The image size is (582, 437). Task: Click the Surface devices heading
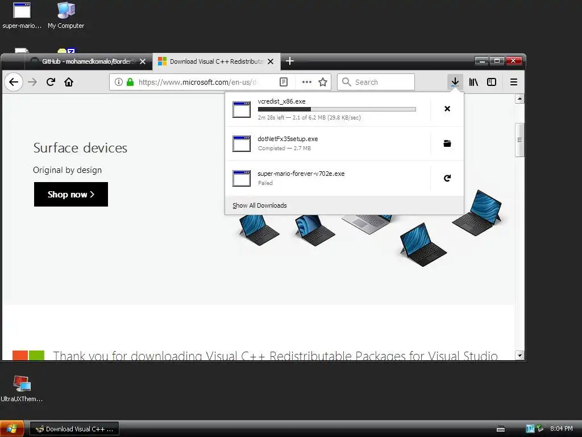click(x=80, y=148)
